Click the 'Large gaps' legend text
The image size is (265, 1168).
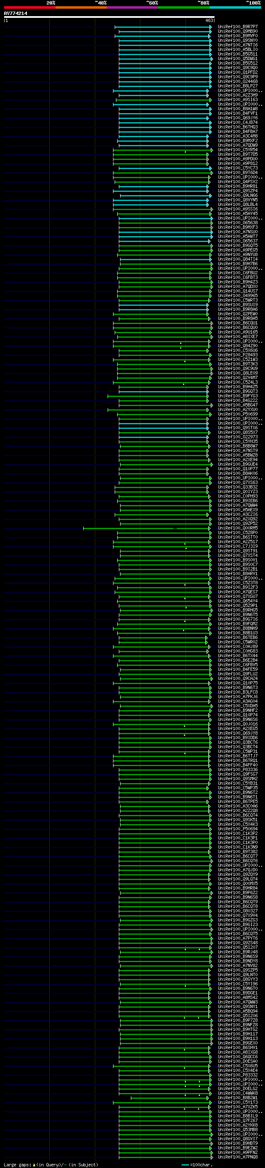coord(17,1164)
